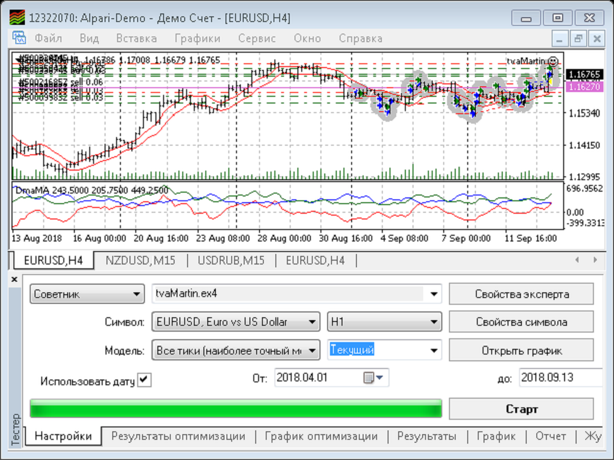Switch to the NZDUSD,M15 chart tab

[x=140, y=261]
